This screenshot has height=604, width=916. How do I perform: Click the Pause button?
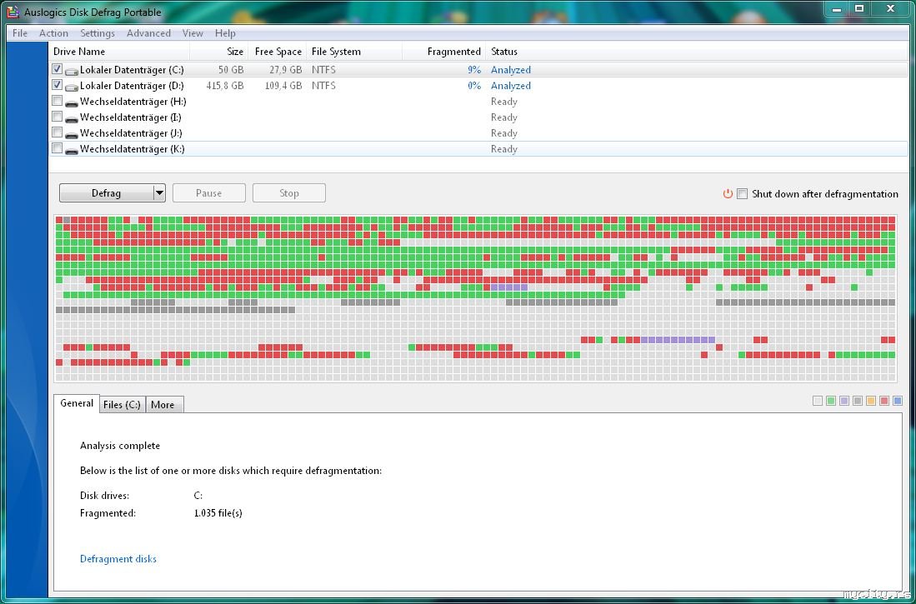tap(209, 192)
